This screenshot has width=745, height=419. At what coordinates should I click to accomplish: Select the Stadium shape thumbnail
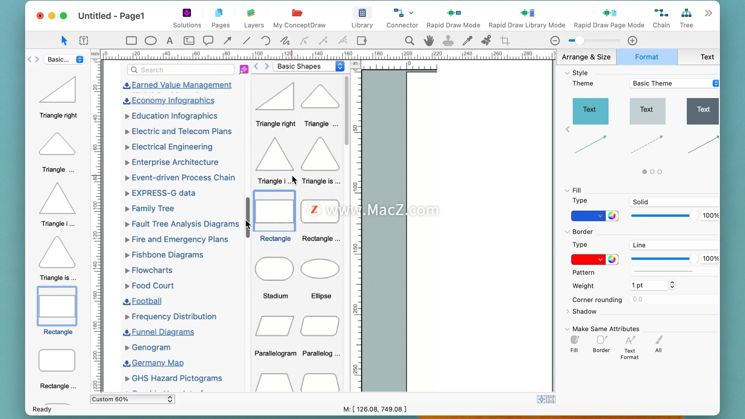(x=274, y=269)
